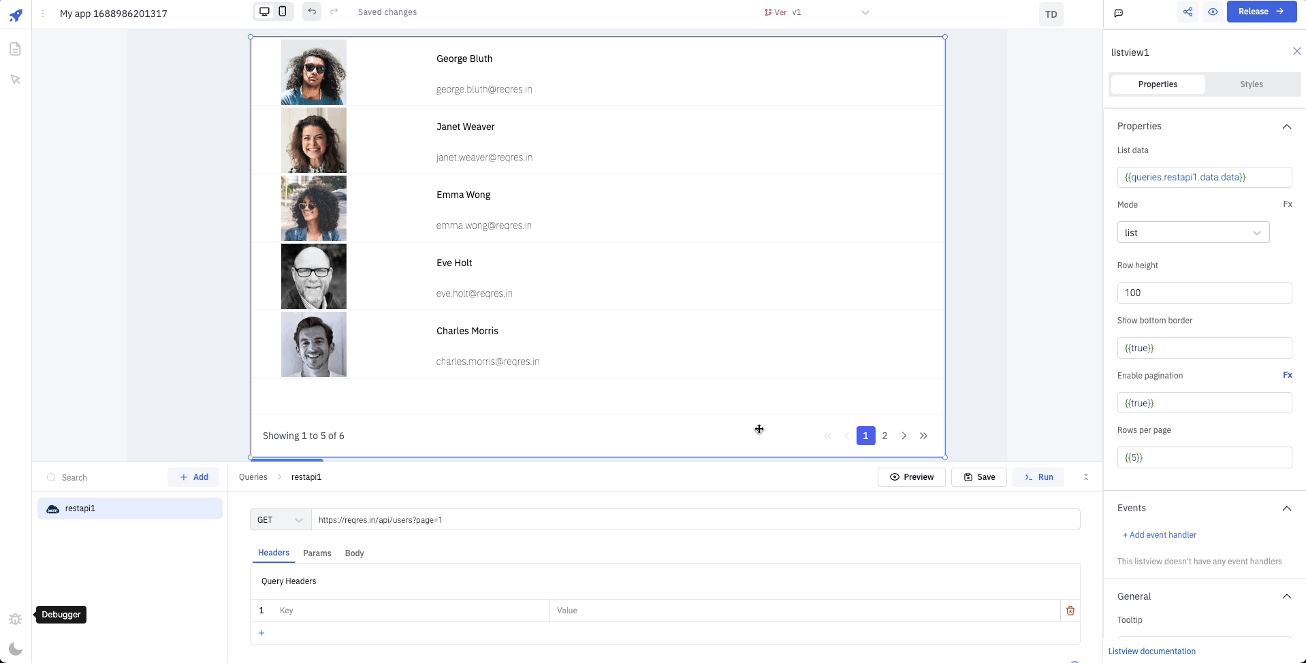The image size is (1306, 663).
Task: Click the share icon in header
Action: point(1188,12)
